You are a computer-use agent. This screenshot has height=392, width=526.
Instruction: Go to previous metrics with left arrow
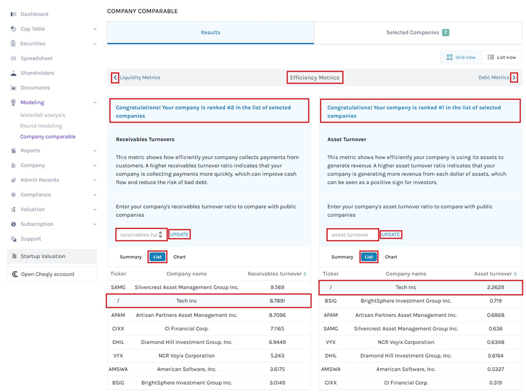(x=115, y=78)
